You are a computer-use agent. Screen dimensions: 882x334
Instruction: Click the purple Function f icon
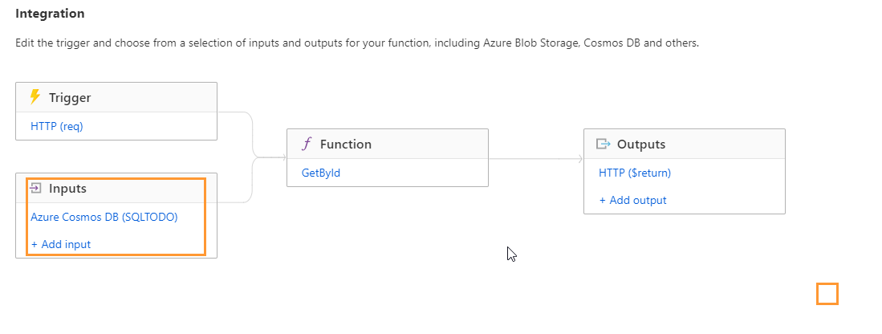pyautogui.click(x=307, y=144)
